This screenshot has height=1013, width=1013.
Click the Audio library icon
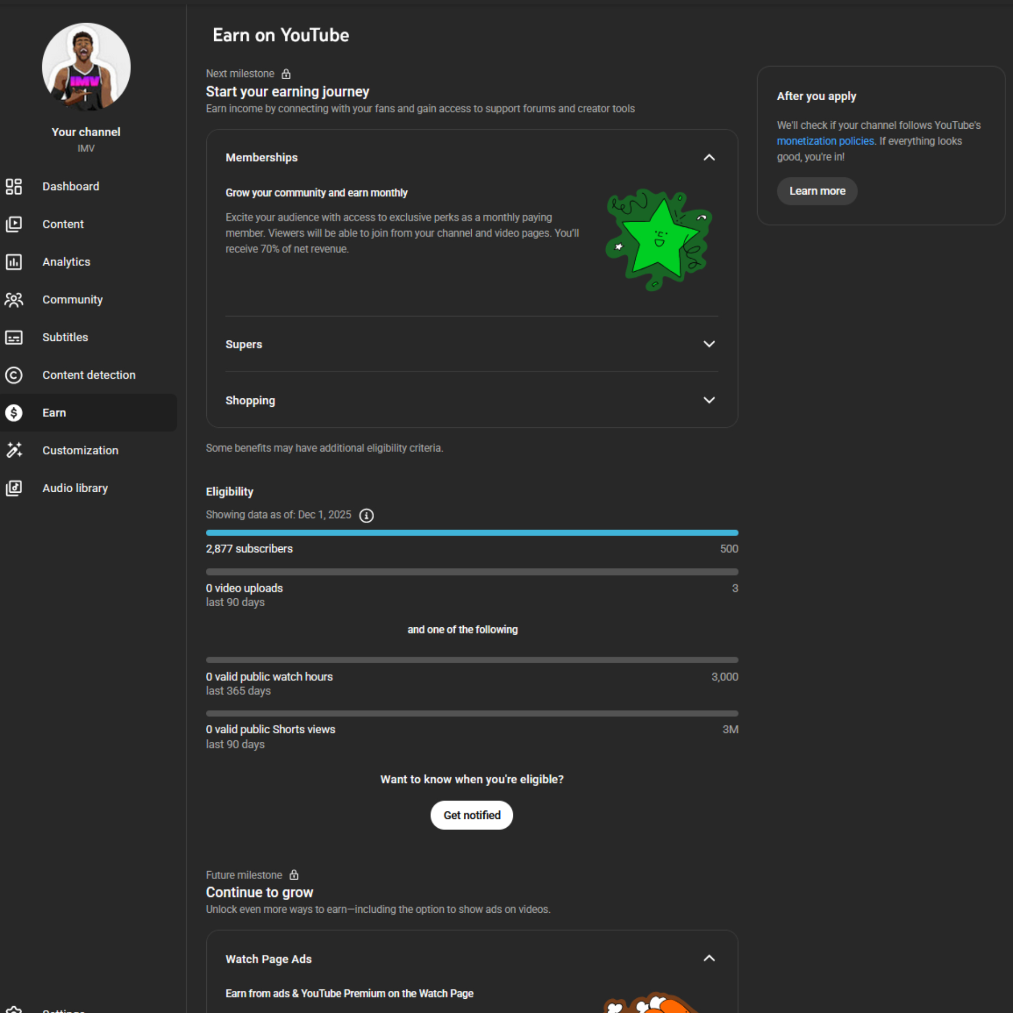pyautogui.click(x=14, y=488)
